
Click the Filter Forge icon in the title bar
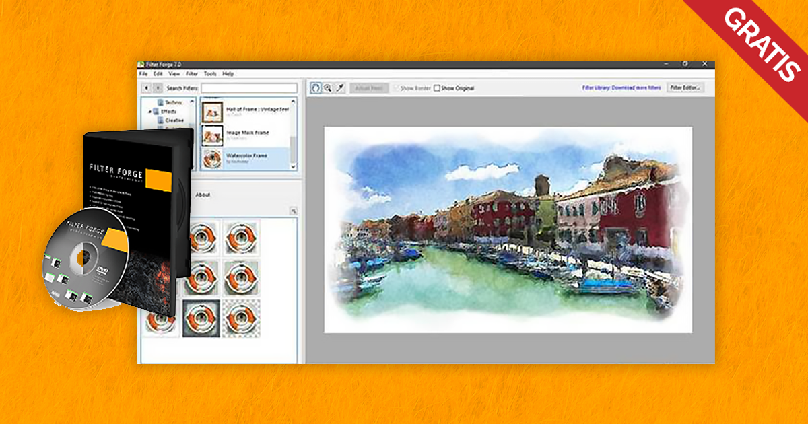[x=141, y=65]
